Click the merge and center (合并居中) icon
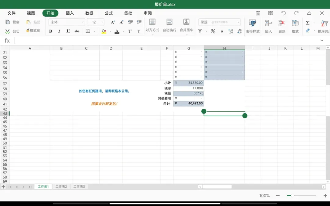 [x=186, y=22]
